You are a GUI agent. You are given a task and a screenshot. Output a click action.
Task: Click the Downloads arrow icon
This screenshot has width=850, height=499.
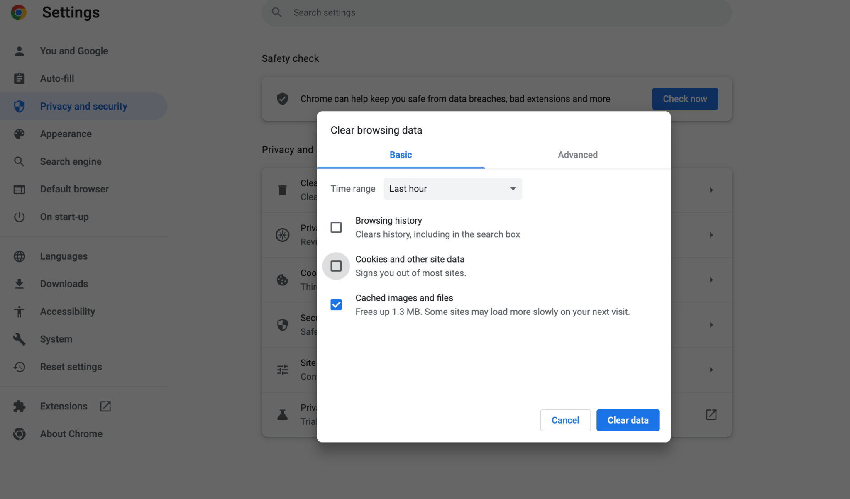(x=19, y=284)
